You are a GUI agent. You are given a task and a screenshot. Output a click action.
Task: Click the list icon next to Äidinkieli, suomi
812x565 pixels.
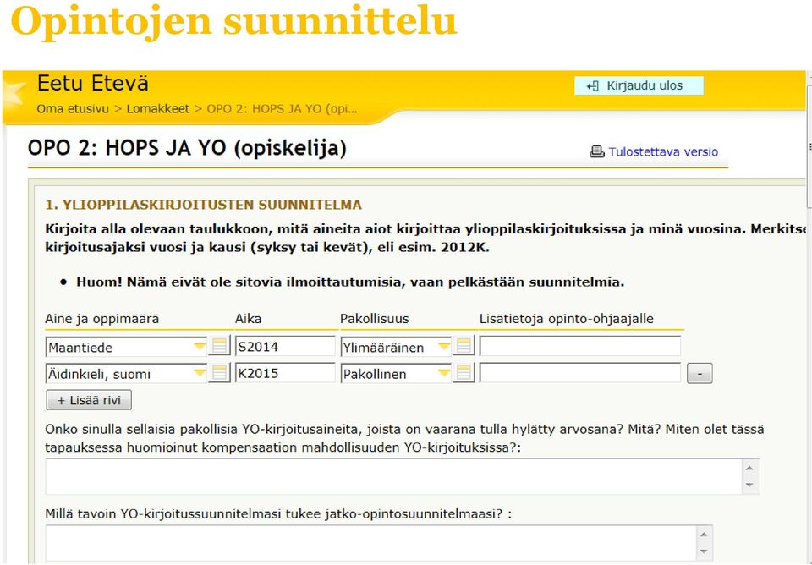[220, 373]
